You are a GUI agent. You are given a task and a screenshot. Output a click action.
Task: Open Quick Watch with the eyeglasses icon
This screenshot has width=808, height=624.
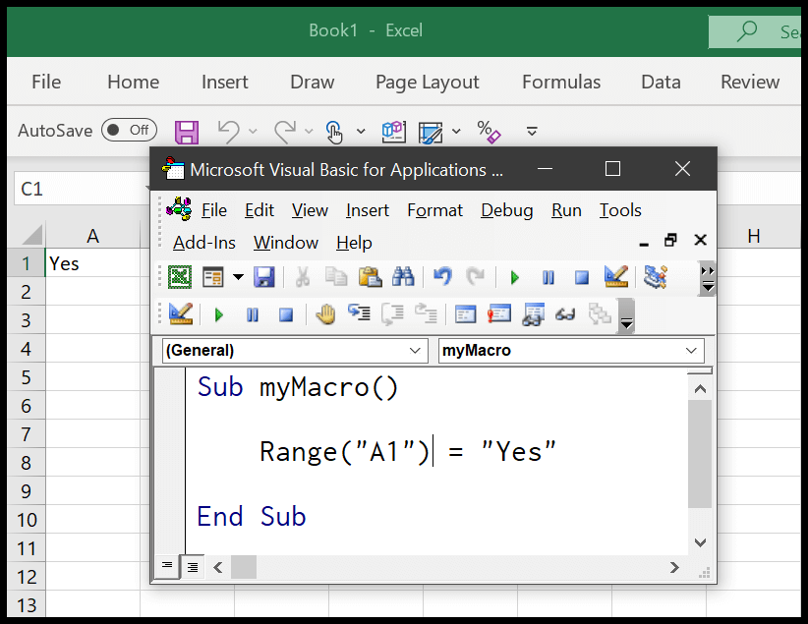pyautogui.click(x=565, y=314)
